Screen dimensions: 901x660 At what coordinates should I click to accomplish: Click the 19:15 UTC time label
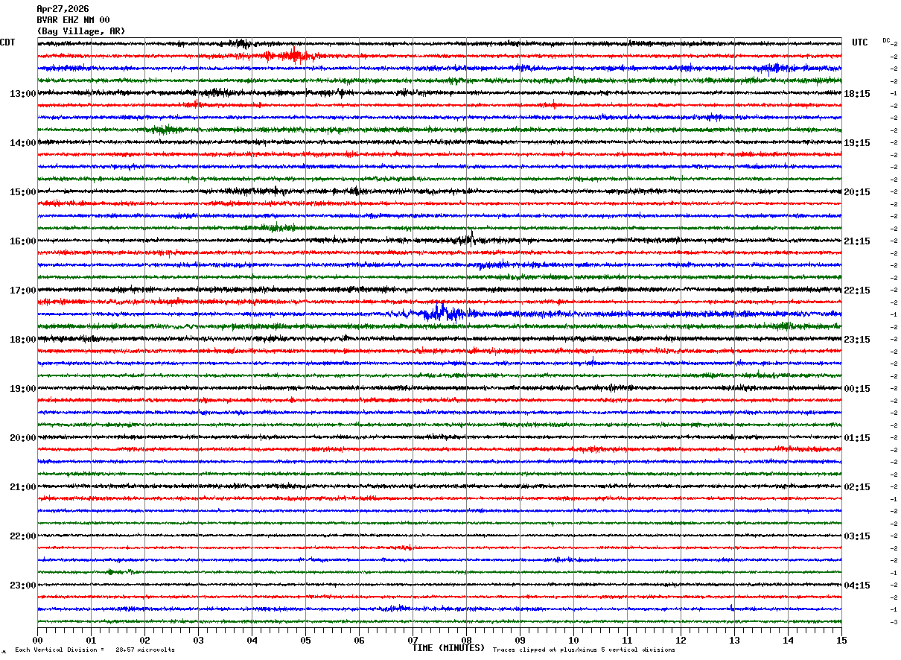tap(857, 142)
